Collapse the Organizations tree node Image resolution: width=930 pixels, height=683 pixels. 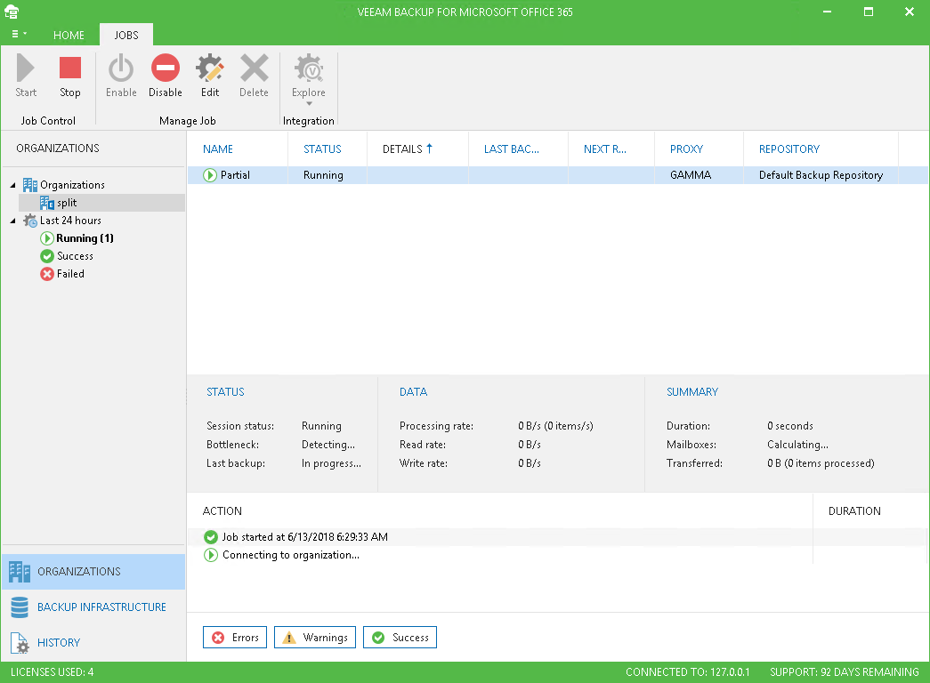[x=13, y=185]
